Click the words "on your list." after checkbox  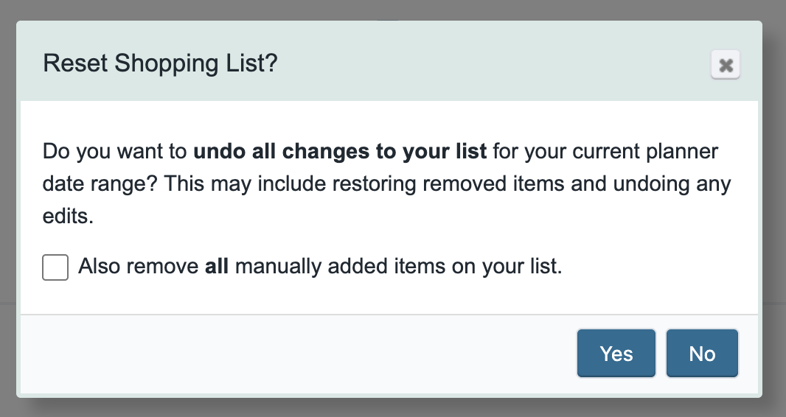point(507,267)
